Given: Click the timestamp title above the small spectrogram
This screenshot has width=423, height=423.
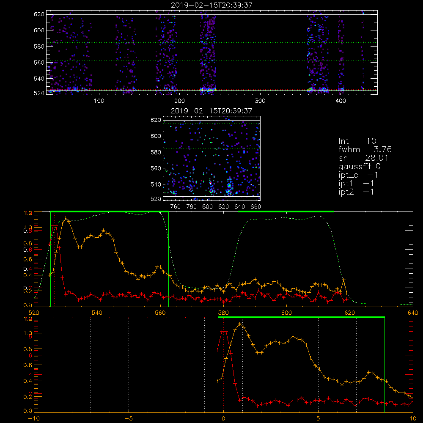Looking at the screenshot, I should coord(211,110).
